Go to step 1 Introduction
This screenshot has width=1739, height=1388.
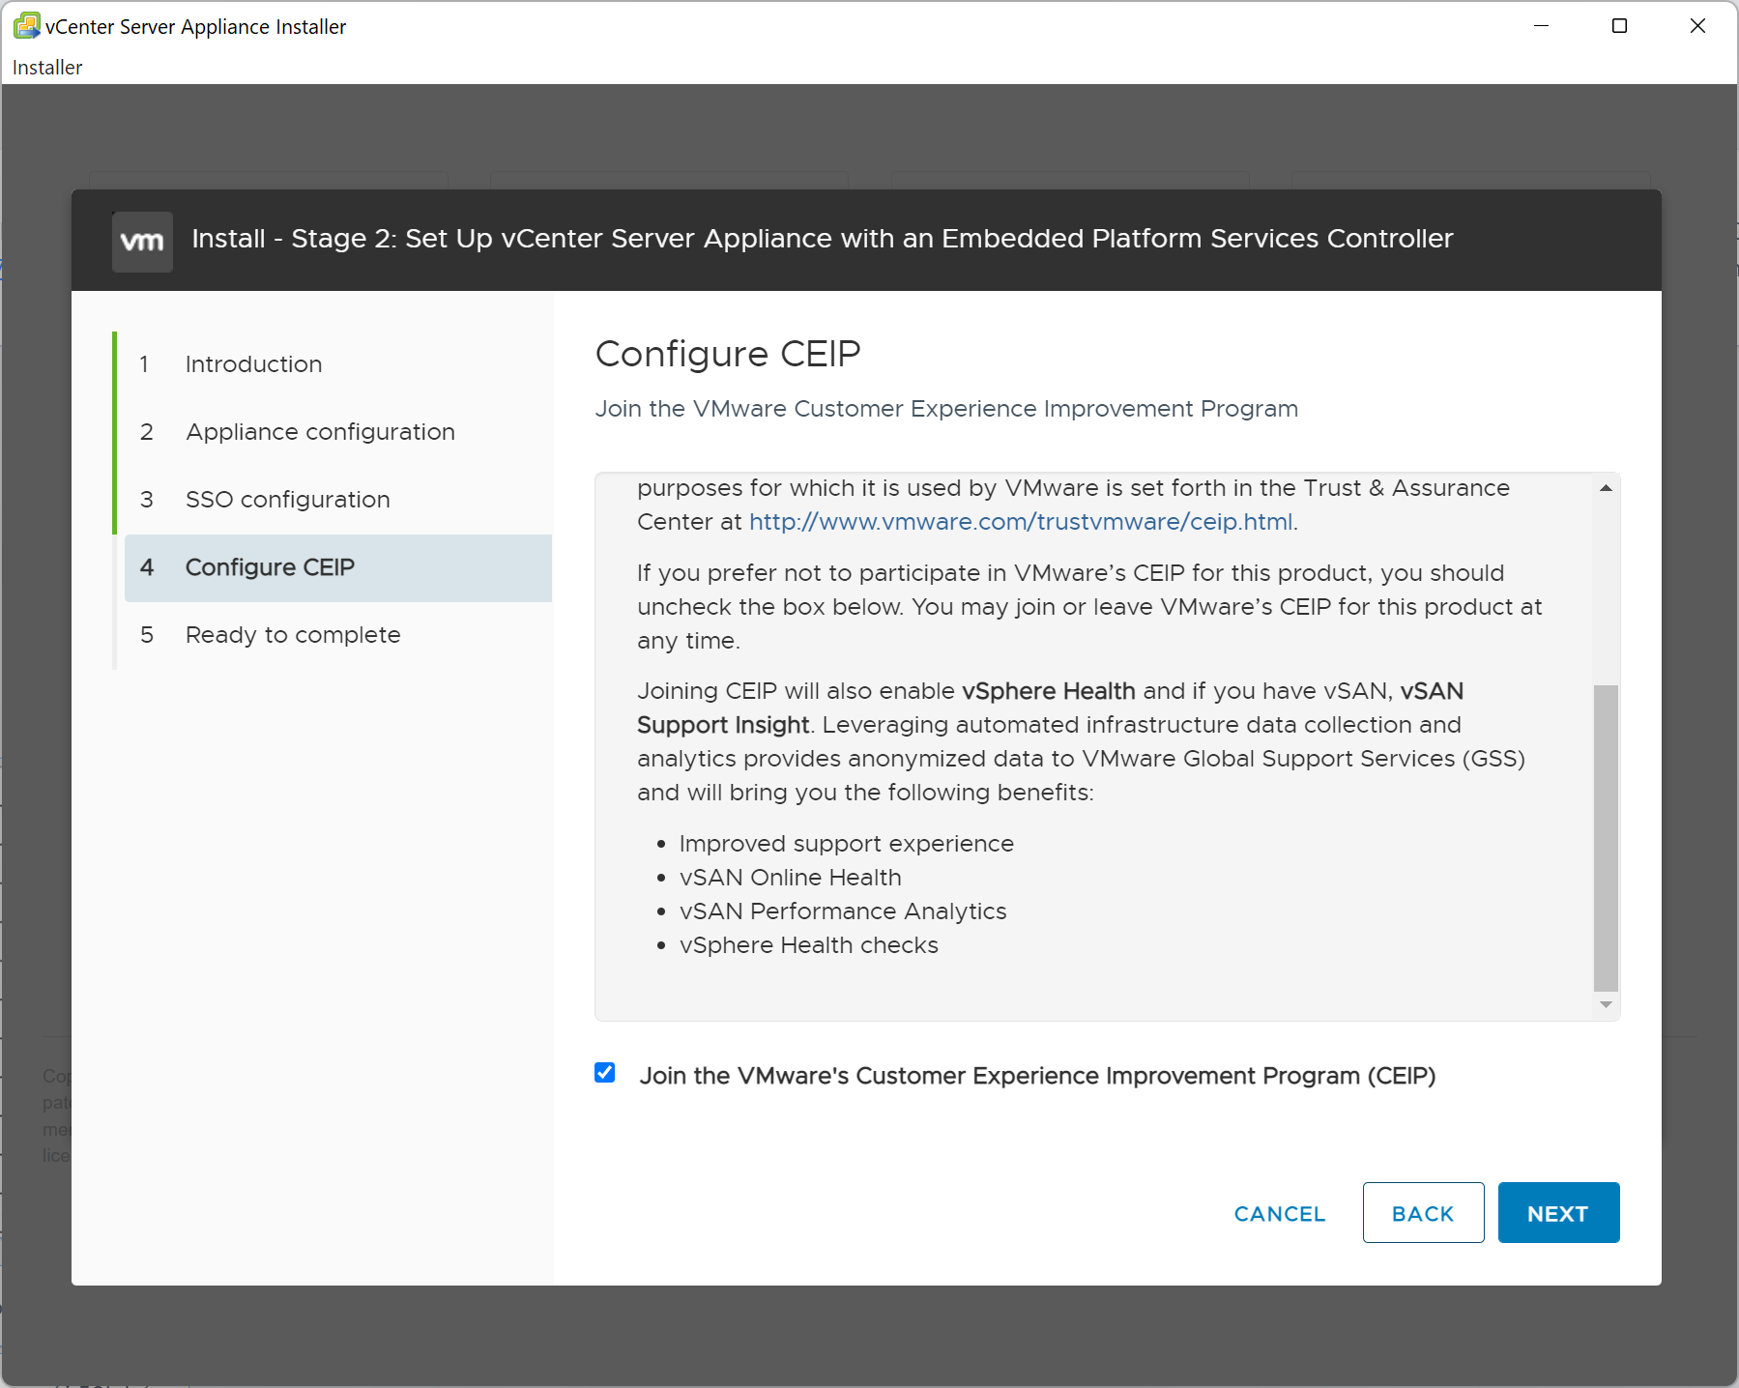(x=253, y=364)
